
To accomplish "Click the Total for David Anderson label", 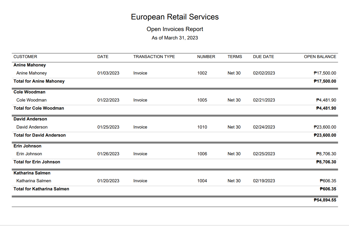I will [x=39, y=135].
